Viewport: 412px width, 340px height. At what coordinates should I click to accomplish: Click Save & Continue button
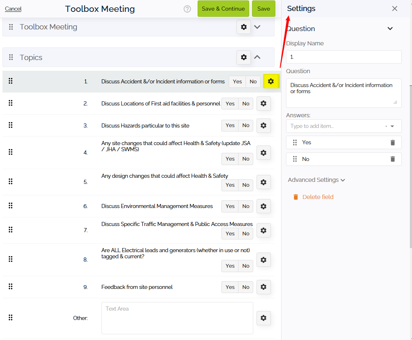(223, 9)
